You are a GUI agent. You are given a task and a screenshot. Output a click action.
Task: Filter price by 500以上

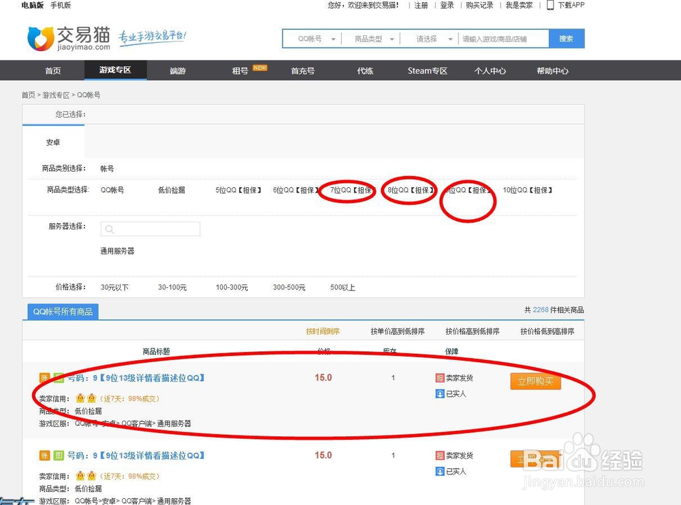[x=343, y=287]
